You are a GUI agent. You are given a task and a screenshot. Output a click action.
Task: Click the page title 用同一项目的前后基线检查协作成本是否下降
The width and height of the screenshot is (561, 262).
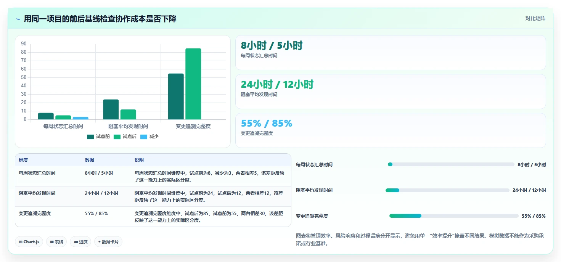[x=100, y=19]
